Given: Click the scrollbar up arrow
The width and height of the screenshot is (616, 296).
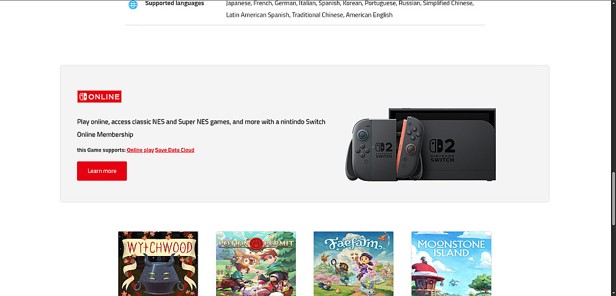Looking at the screenshot, I should (614, 3).
